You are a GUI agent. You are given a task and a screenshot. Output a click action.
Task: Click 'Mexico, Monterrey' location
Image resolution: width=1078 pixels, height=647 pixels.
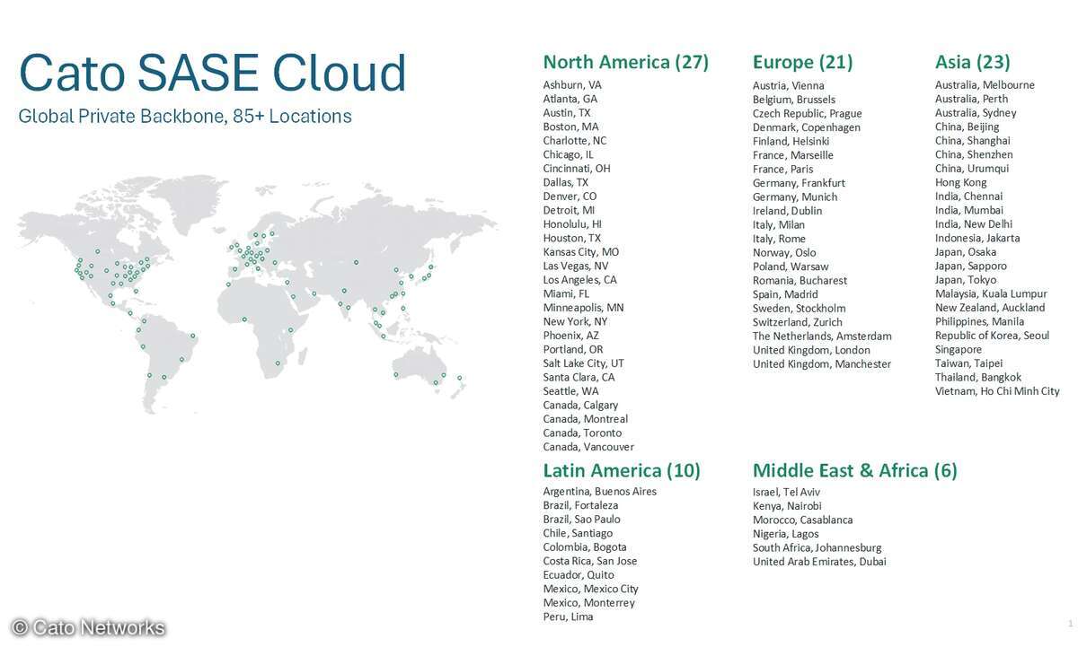coord(589,603)
